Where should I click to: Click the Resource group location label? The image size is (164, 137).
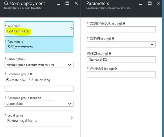pos(24,98)
